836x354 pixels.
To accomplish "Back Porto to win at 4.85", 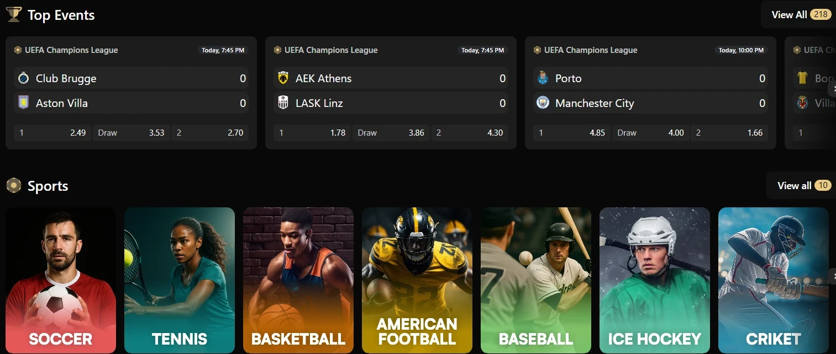I will [x=572, y=133].
